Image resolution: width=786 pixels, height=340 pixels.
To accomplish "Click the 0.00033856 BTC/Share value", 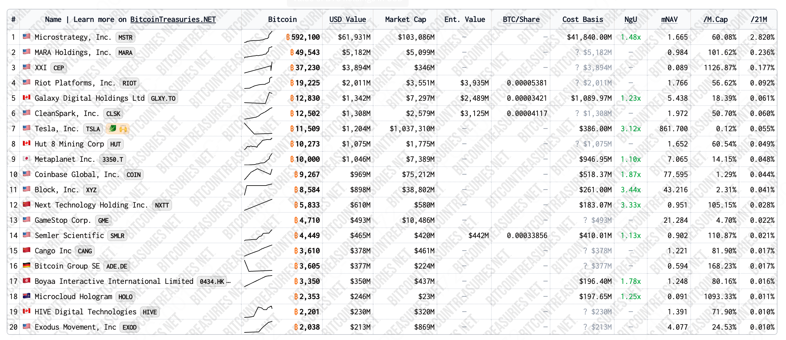I will coord(527,235).
